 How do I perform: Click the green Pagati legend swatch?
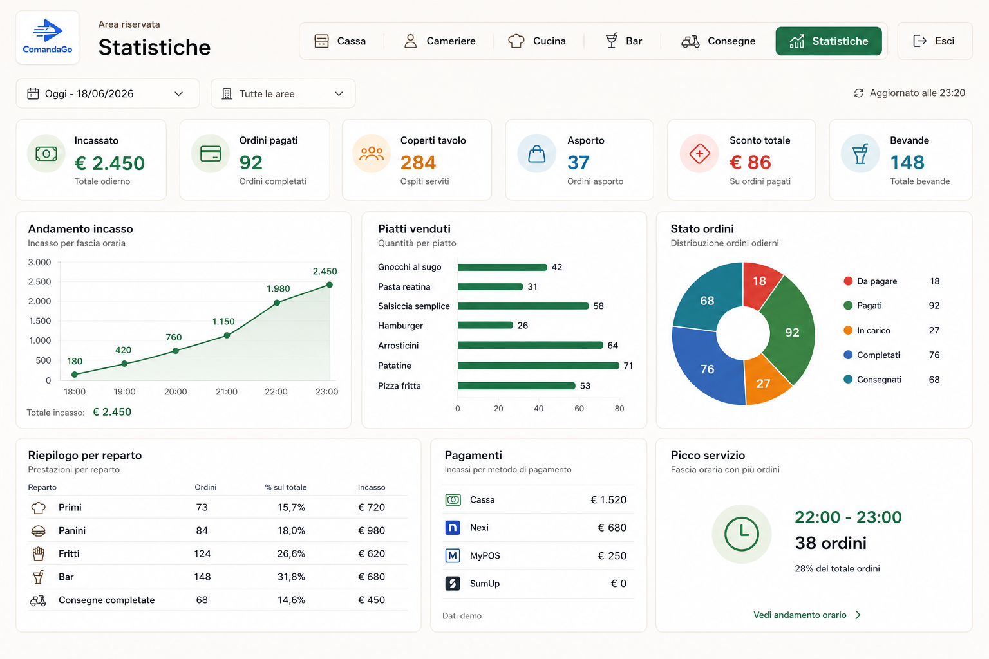(848, 306)
